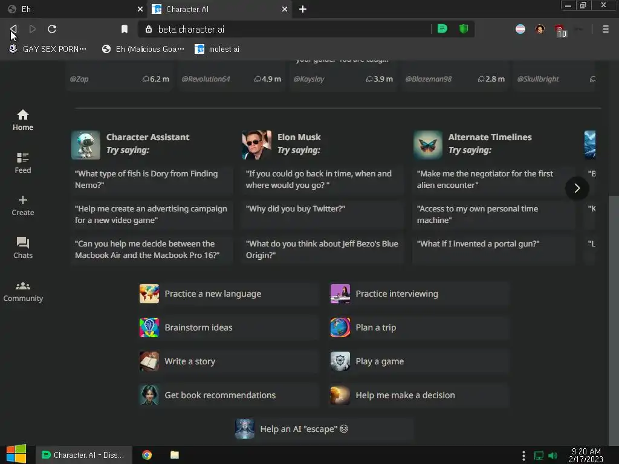Click the Windows Start button
The image size is (619, 464).
[16, 454]
